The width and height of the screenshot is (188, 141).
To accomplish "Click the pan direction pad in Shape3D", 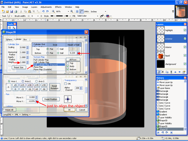I will pos(68,99).
